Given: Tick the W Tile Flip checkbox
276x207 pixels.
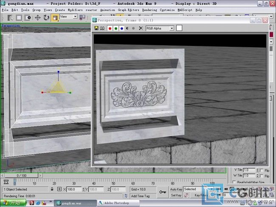Looking at the screenshot, I should (262, 176).
